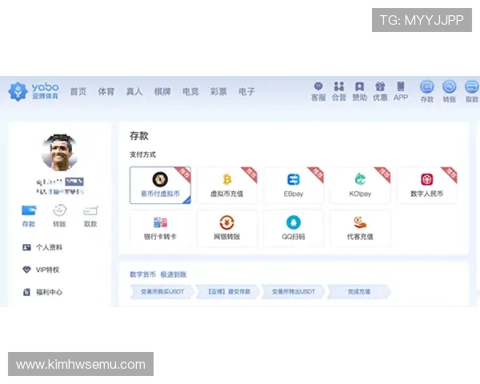Viewport: 480px width, 384px height.
Task: Select sidebar 取款 withdraw icon
Action: [x=90, y=210]
